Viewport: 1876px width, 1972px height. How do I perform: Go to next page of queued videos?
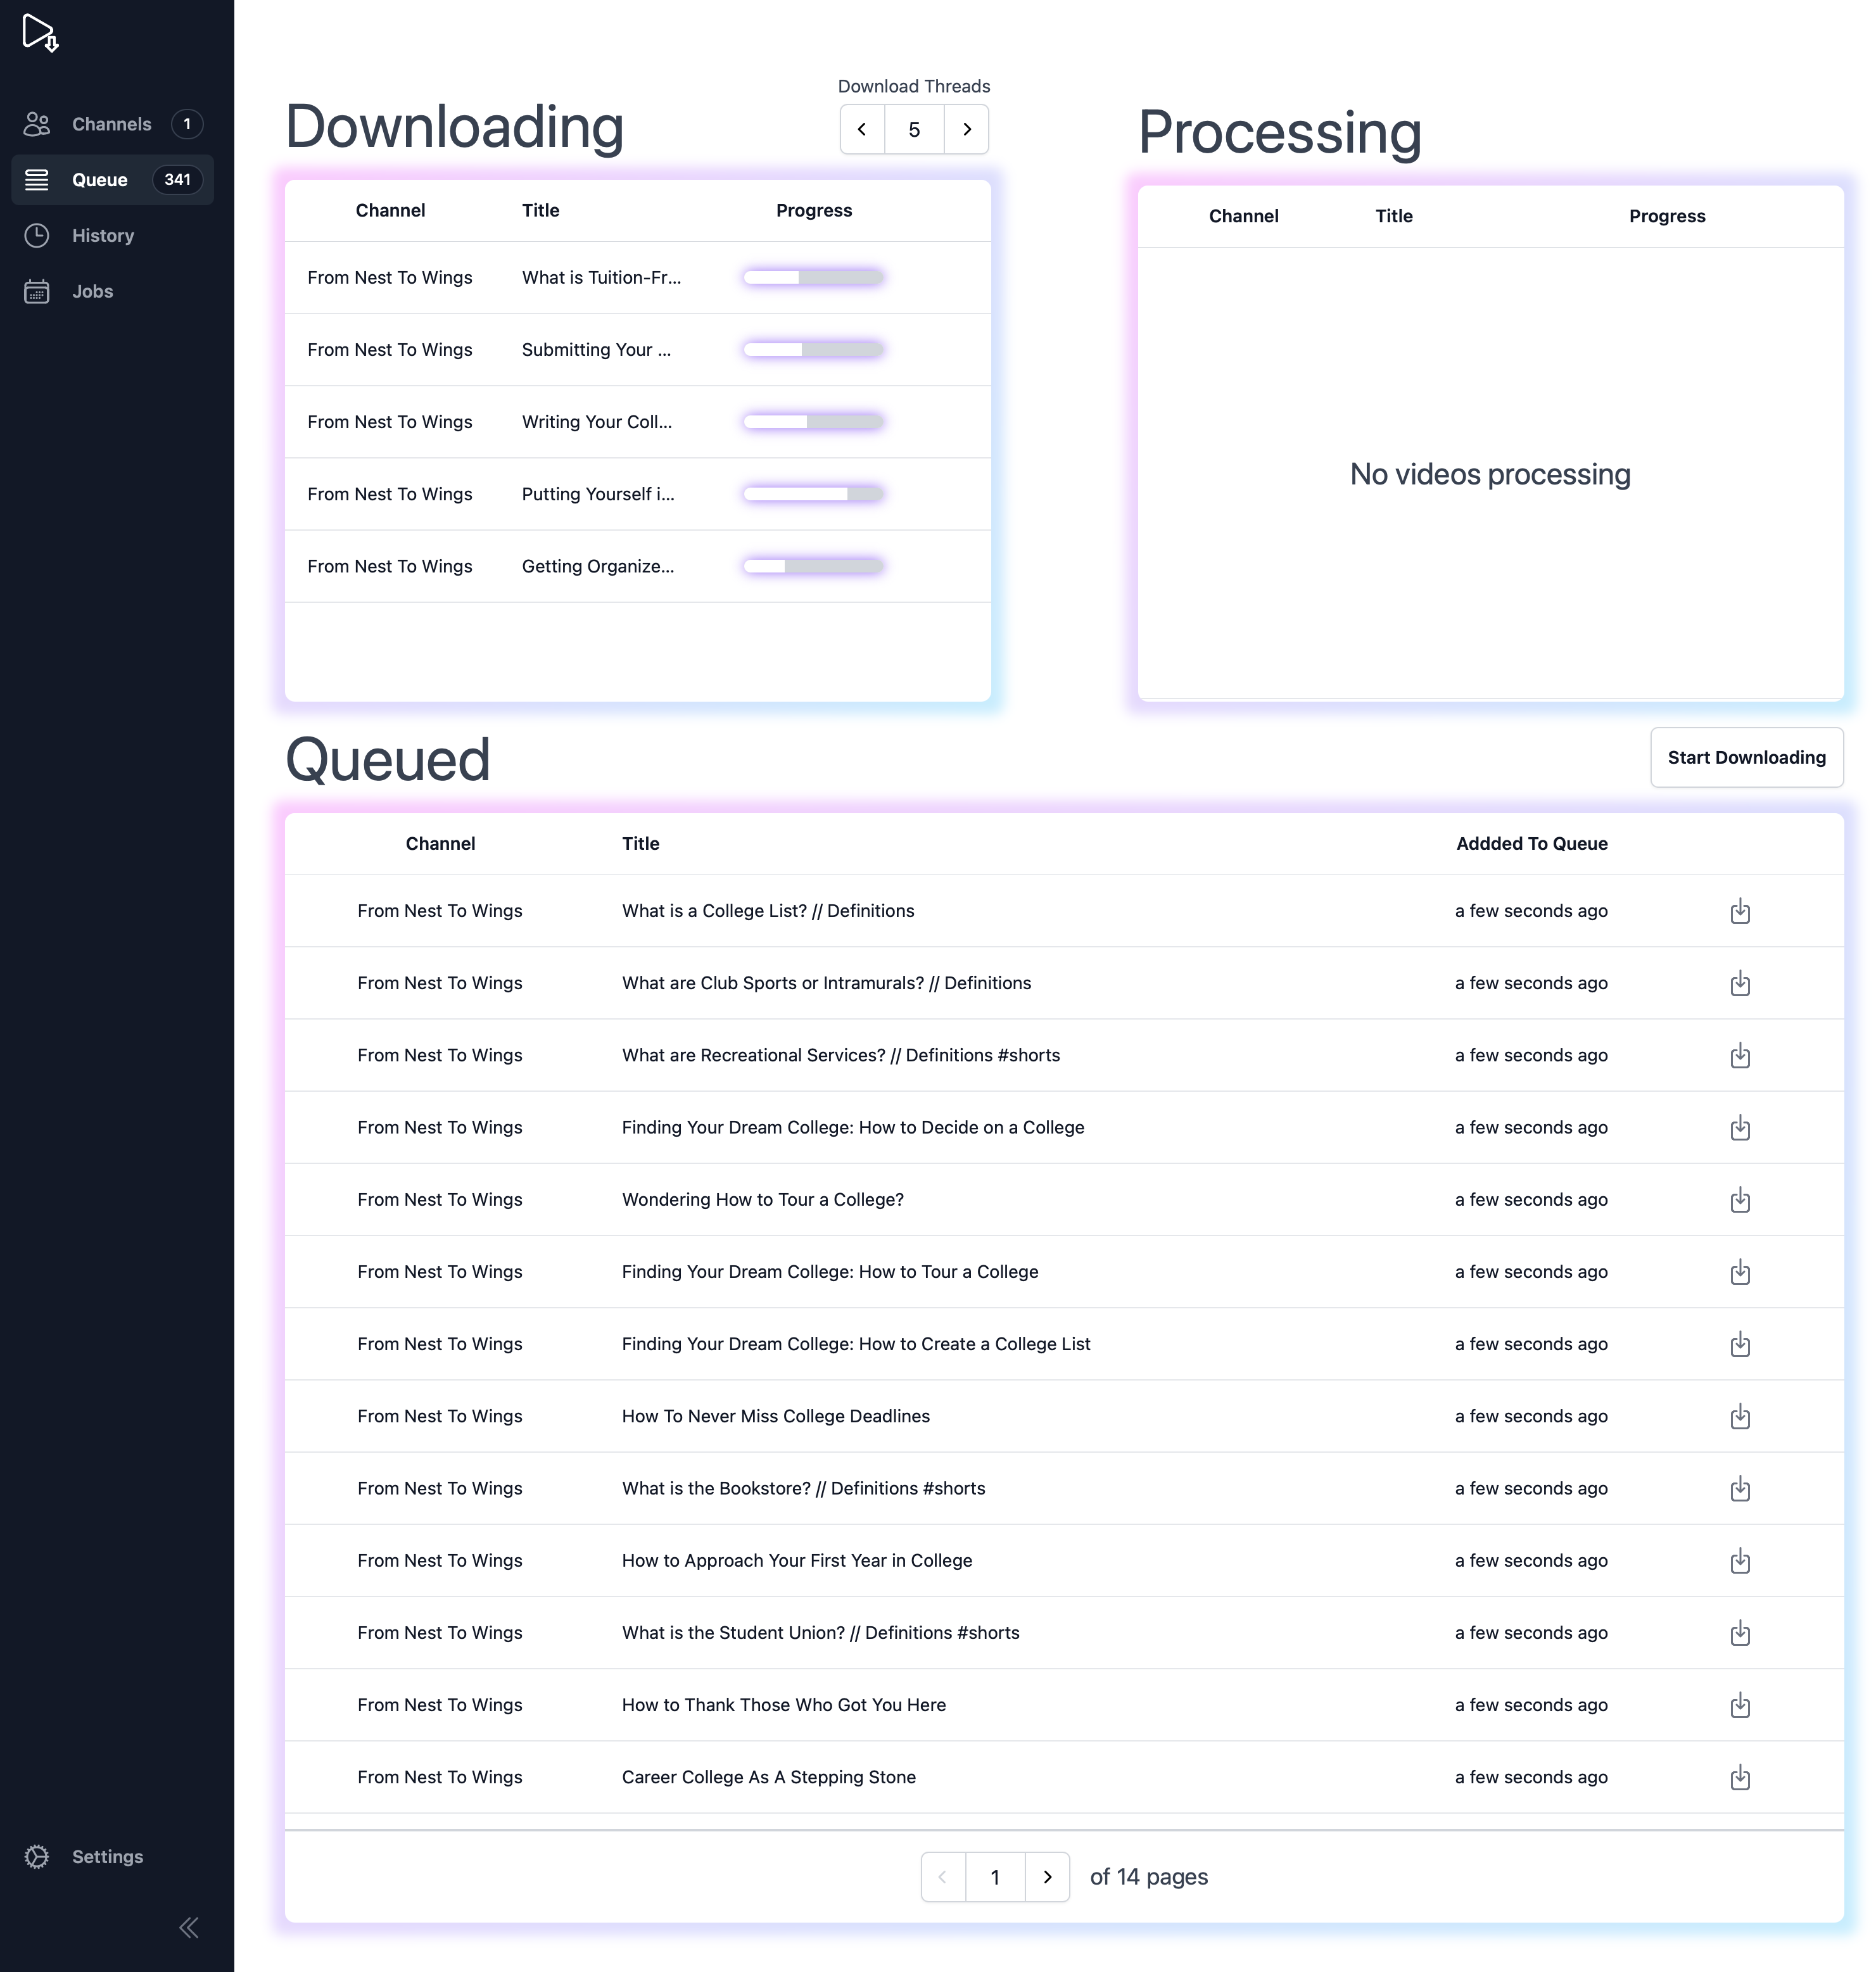(x=1047, y=1877)
